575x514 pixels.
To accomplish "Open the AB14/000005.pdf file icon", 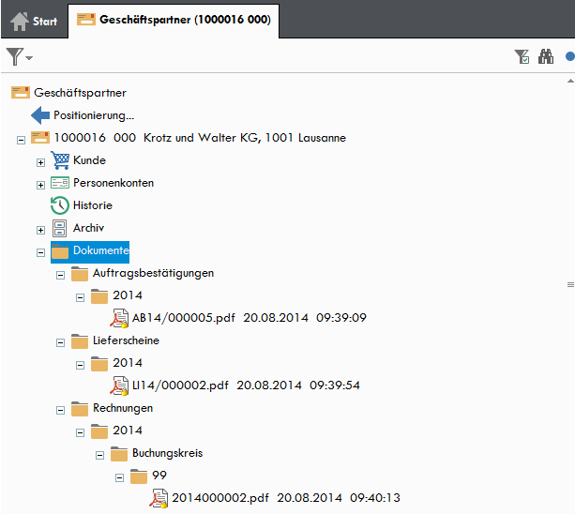I will [x=119, y=318].
